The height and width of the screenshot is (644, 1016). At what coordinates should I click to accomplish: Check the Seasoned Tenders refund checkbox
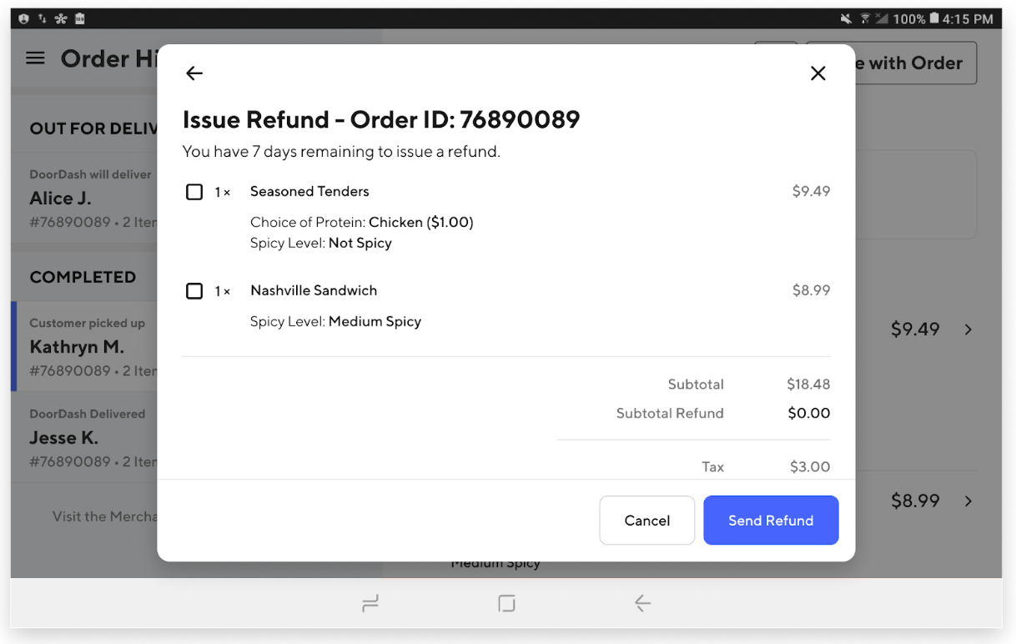(194, 191)
